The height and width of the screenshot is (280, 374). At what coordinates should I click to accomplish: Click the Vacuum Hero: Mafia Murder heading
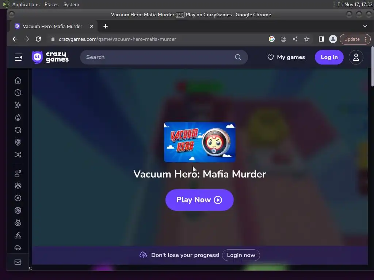coord(200,174)
